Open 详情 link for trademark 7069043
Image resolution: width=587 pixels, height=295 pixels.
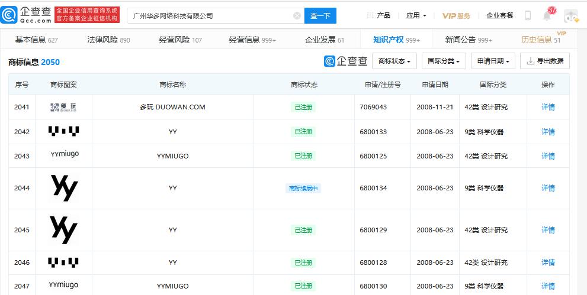point(548,107)
